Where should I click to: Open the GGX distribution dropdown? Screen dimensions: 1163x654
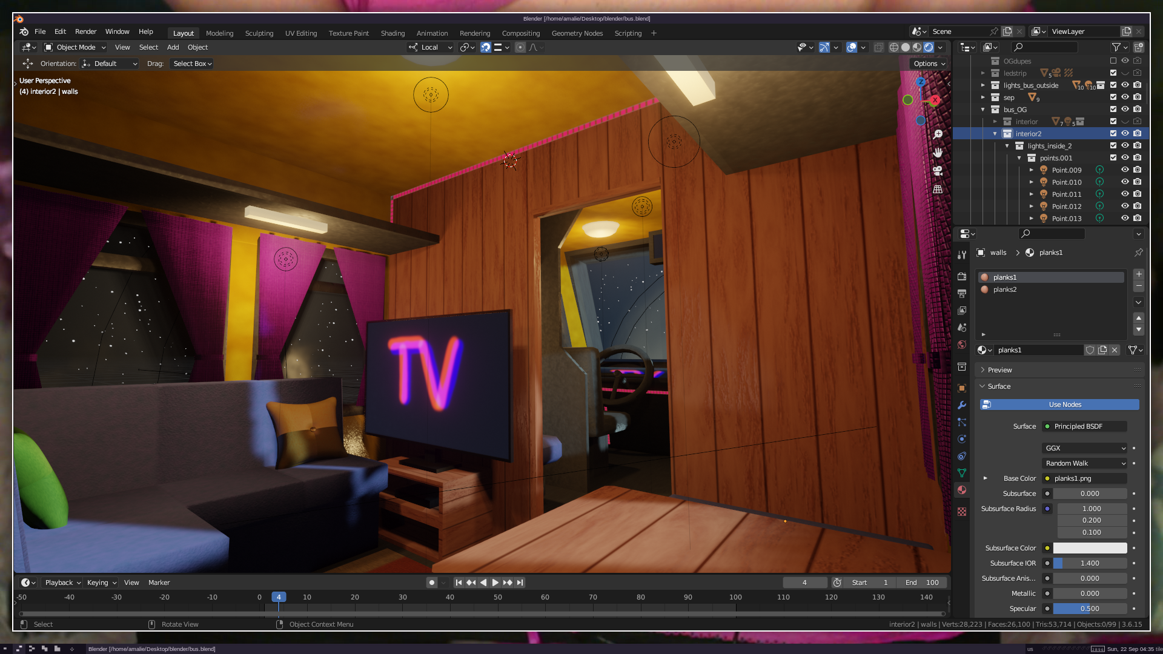tap(1084, 448)
